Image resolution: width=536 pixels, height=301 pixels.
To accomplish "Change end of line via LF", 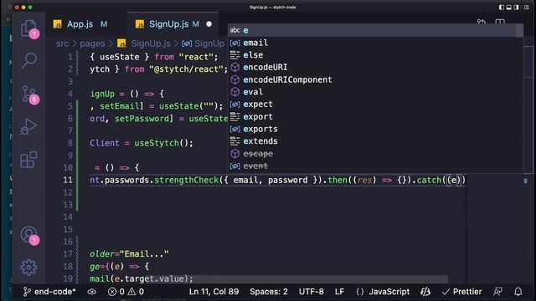I will coord(339,292).
